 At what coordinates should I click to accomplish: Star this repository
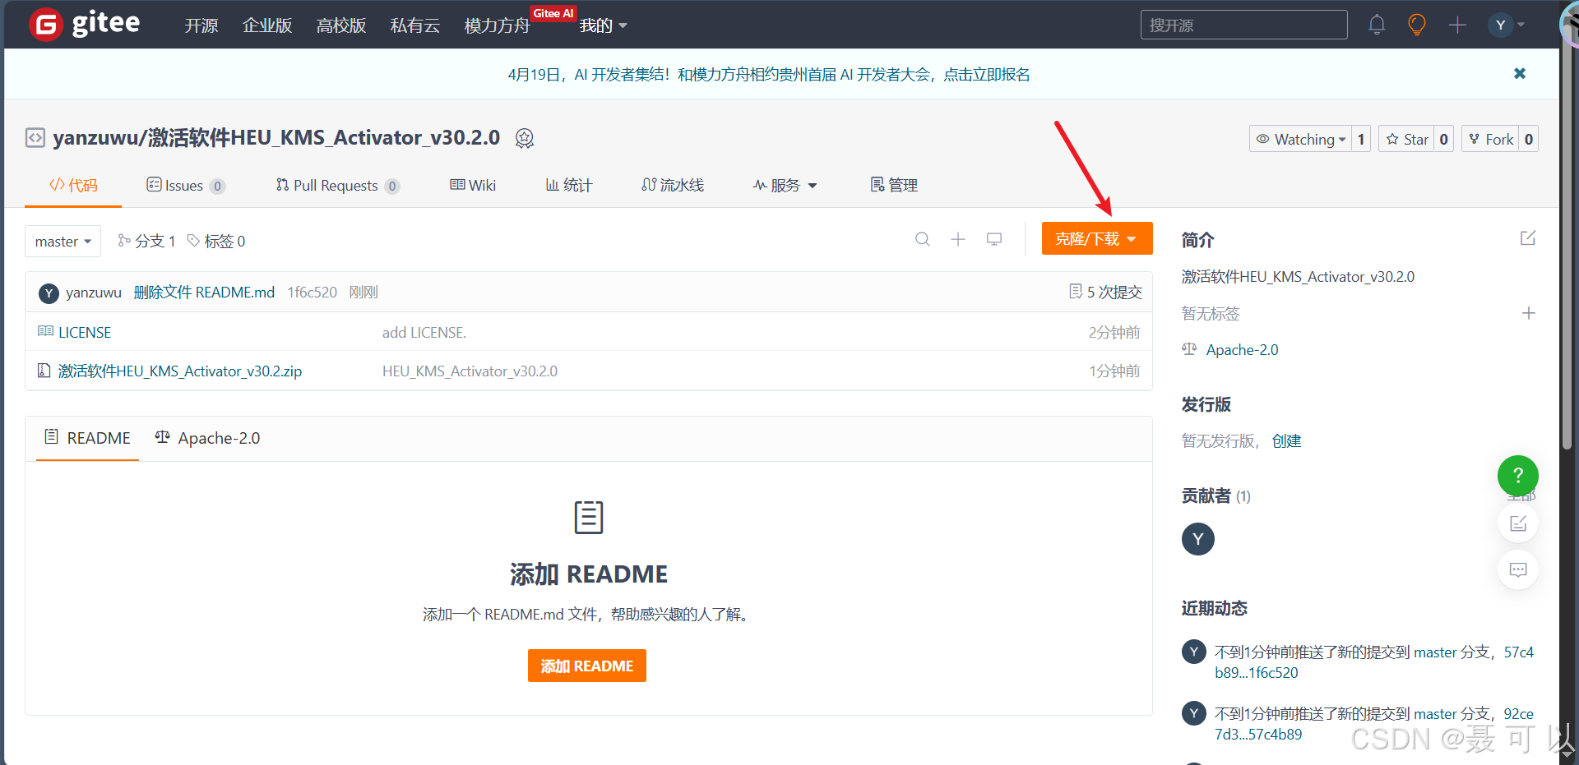click(x=1406, y=139)
